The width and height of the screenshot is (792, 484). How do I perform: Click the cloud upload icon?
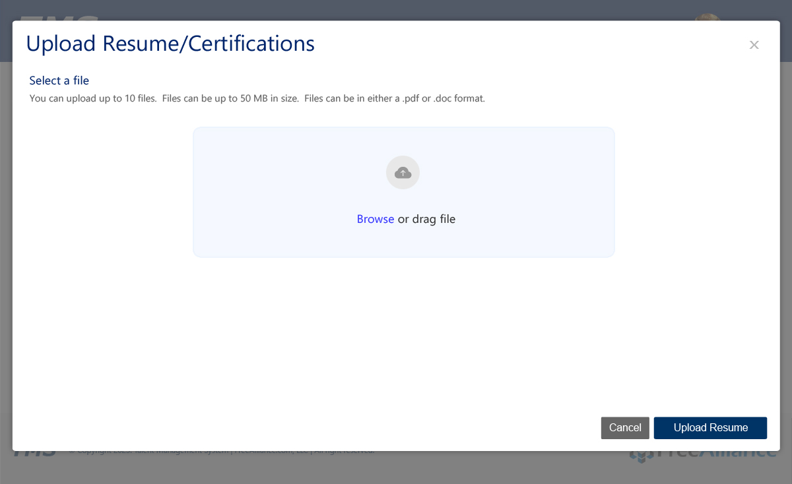point(403,173)
